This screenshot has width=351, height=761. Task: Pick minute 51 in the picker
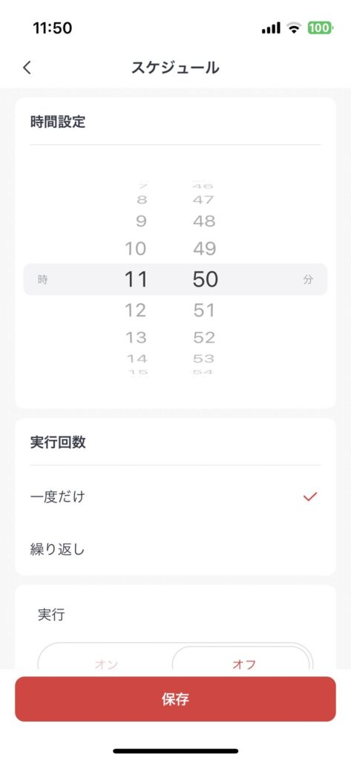[x=204, y=310]
